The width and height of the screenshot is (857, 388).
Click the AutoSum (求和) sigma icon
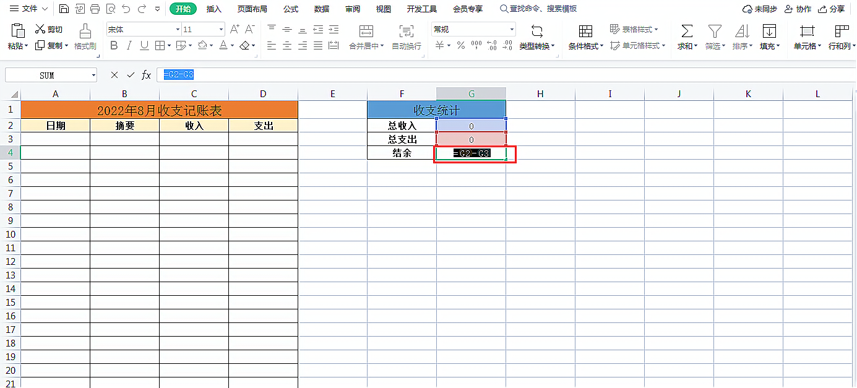(687, 31)
